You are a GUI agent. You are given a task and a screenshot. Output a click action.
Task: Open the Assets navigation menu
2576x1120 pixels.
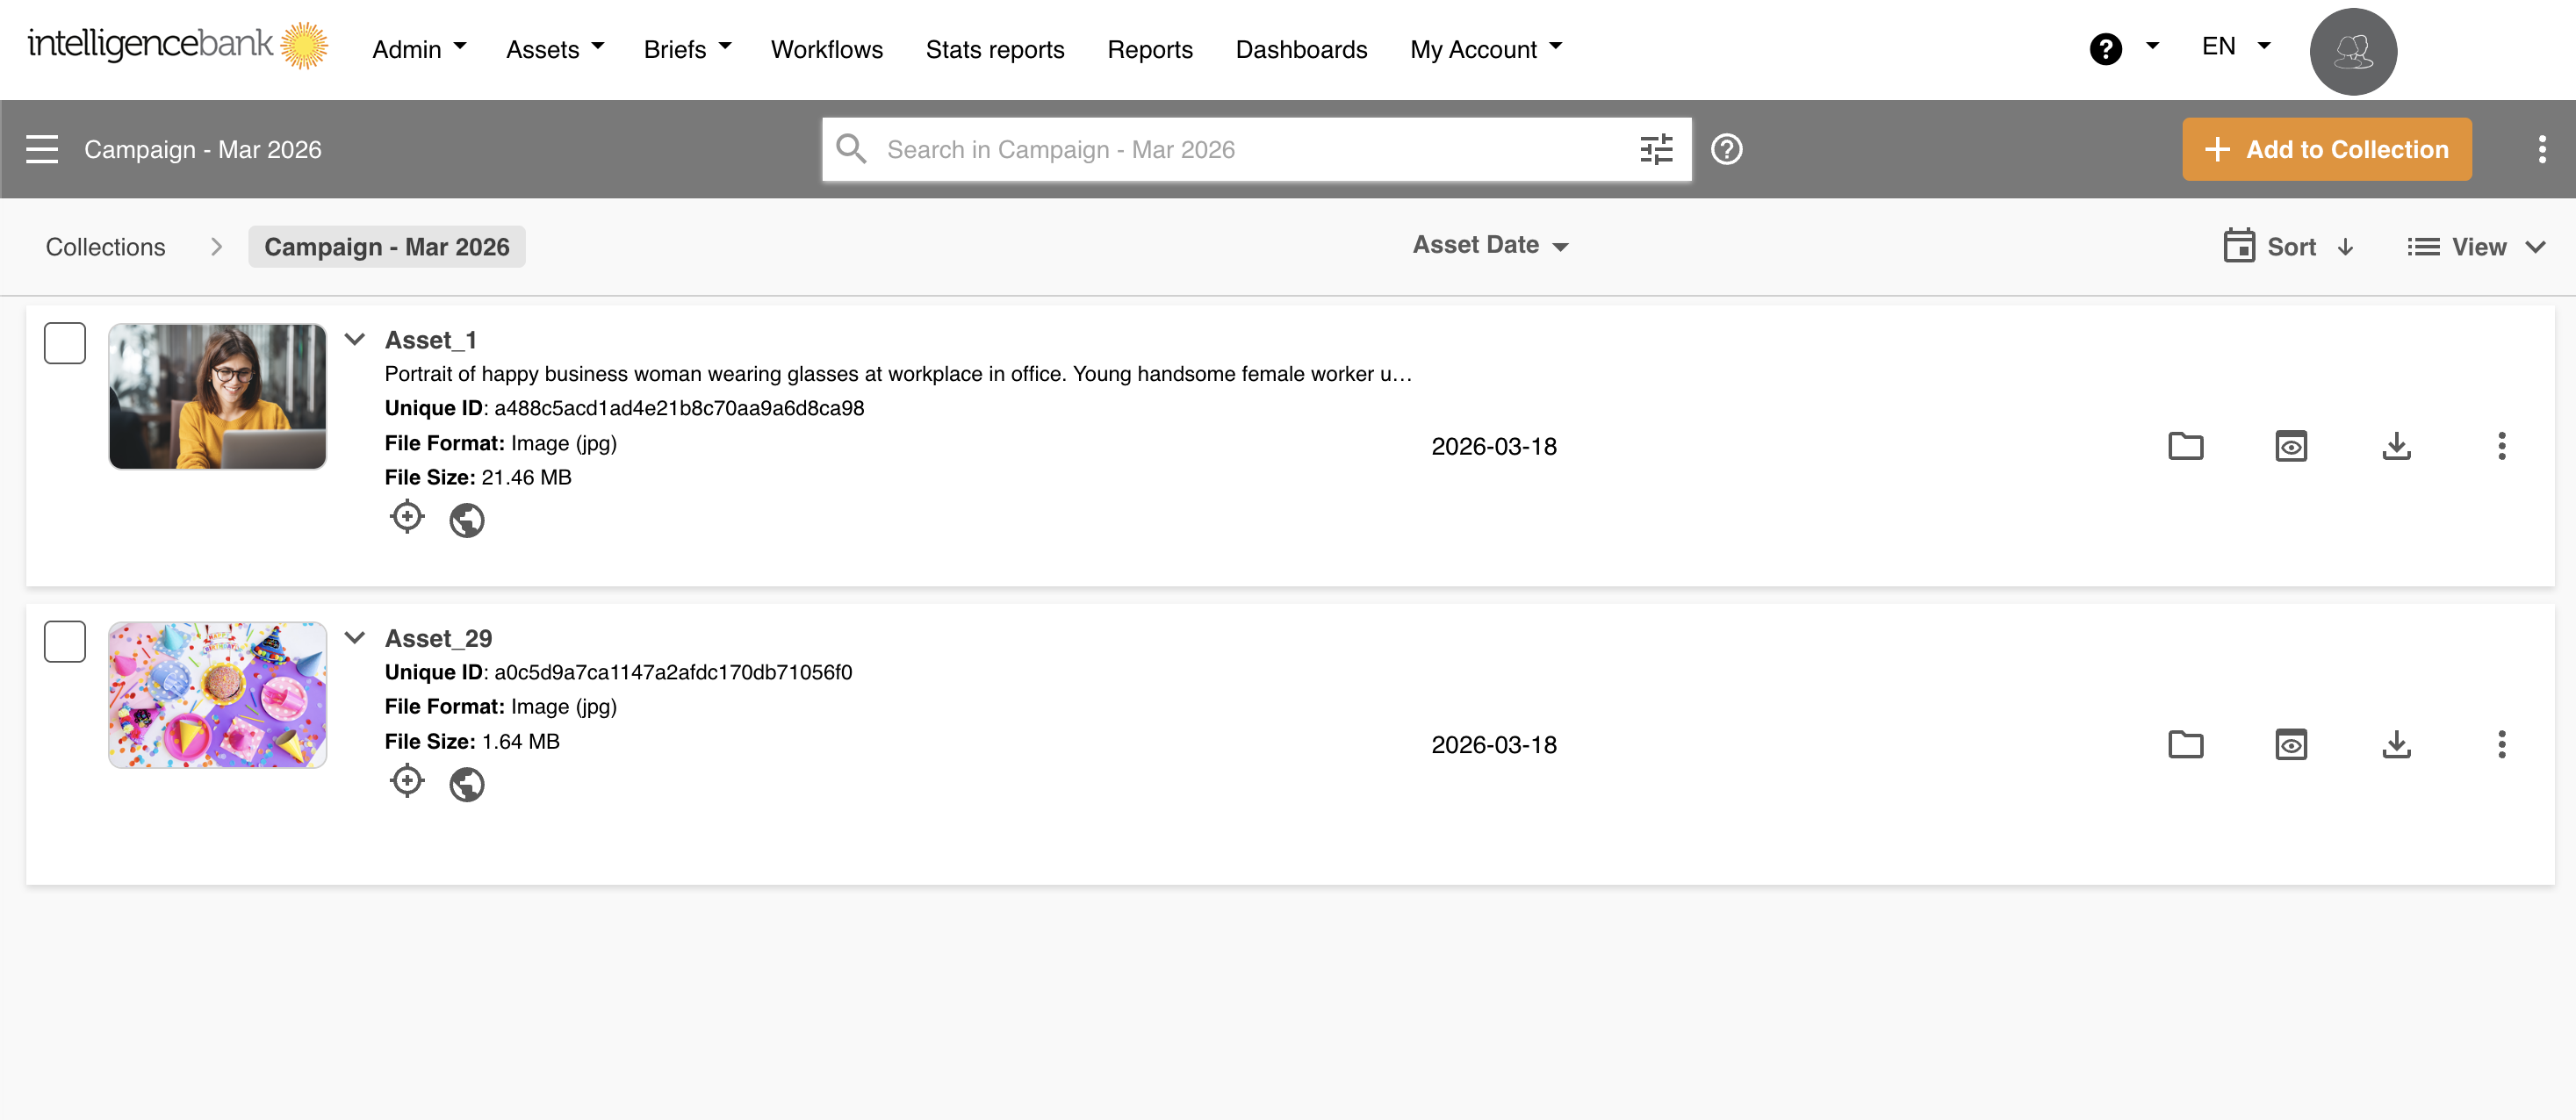[555, 49]
